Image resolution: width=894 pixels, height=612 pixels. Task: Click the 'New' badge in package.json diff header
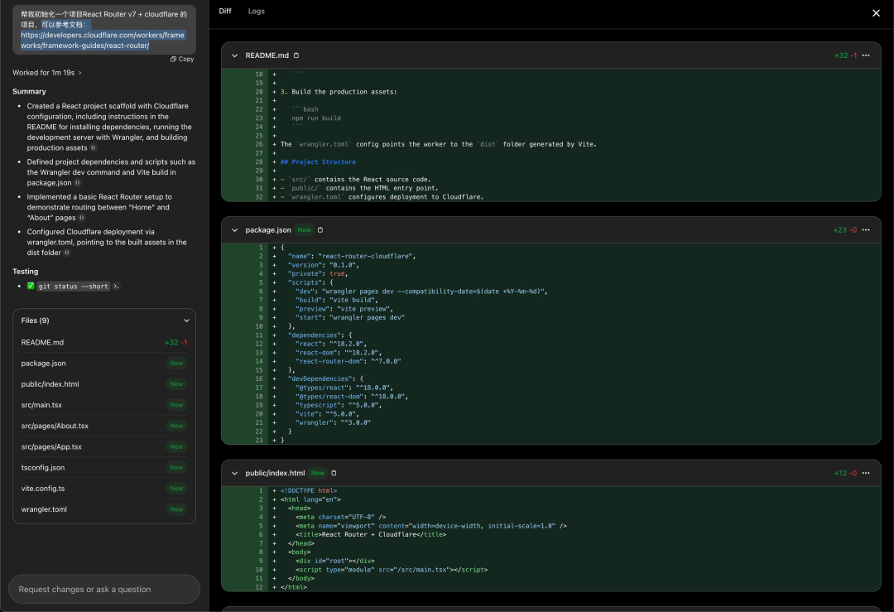pos(305,230)
